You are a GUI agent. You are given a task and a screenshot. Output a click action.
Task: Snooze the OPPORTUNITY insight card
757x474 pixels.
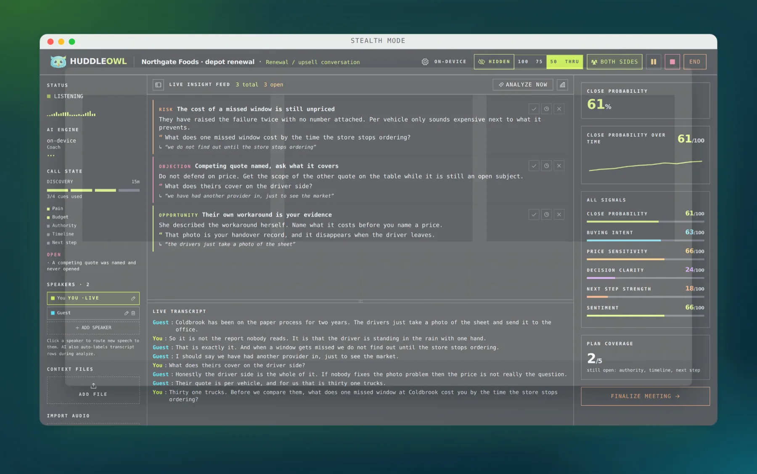point(546,214)
